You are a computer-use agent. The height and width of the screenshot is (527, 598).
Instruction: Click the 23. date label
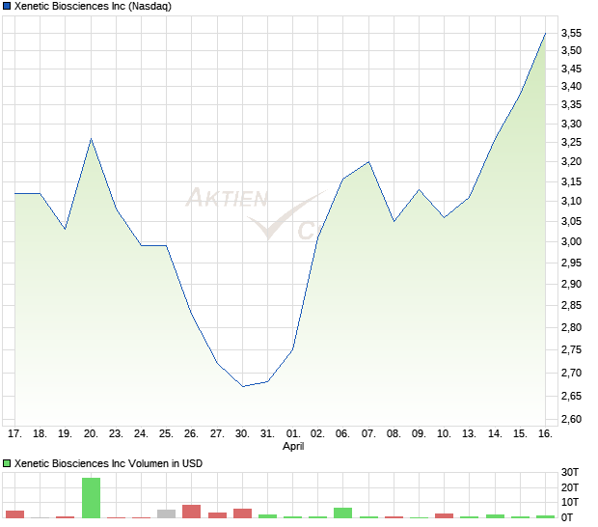click(x=116, y=434)
